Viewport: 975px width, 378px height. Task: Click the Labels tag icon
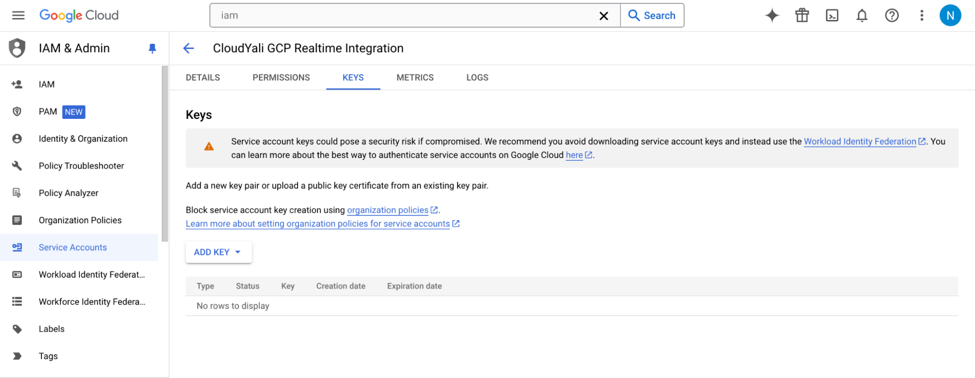17,329
